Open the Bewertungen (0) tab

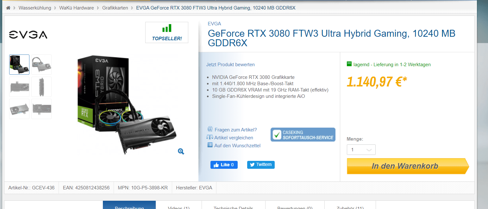point(295,205)
